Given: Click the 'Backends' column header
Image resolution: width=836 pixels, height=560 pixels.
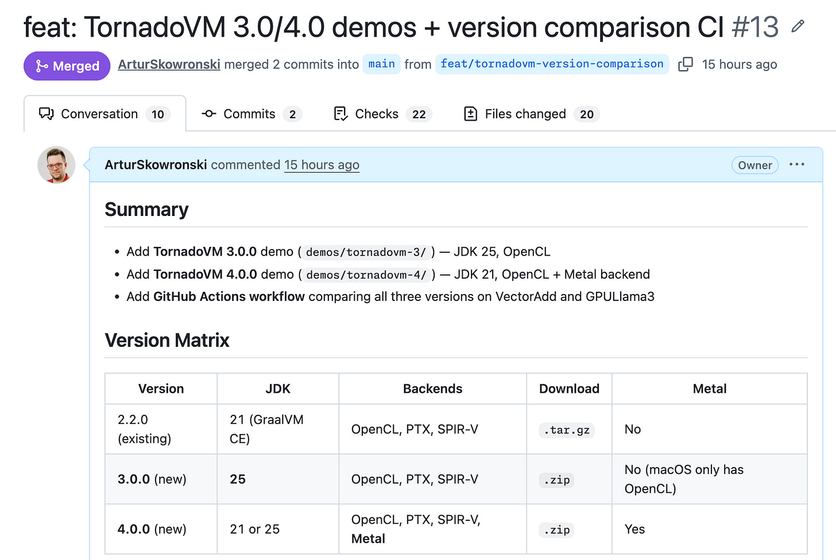Looking at the screenshot, I should coord(432,389).
